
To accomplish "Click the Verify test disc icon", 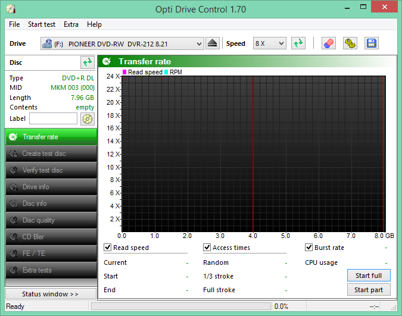I will point(13,170).
